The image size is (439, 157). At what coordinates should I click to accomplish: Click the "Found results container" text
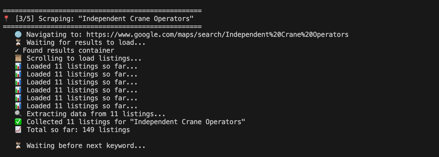coord(68,50)
